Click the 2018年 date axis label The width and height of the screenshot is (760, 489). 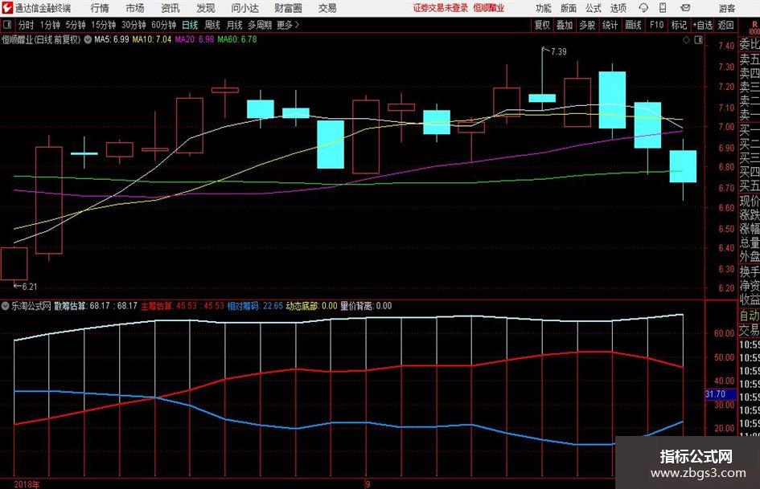27,484
